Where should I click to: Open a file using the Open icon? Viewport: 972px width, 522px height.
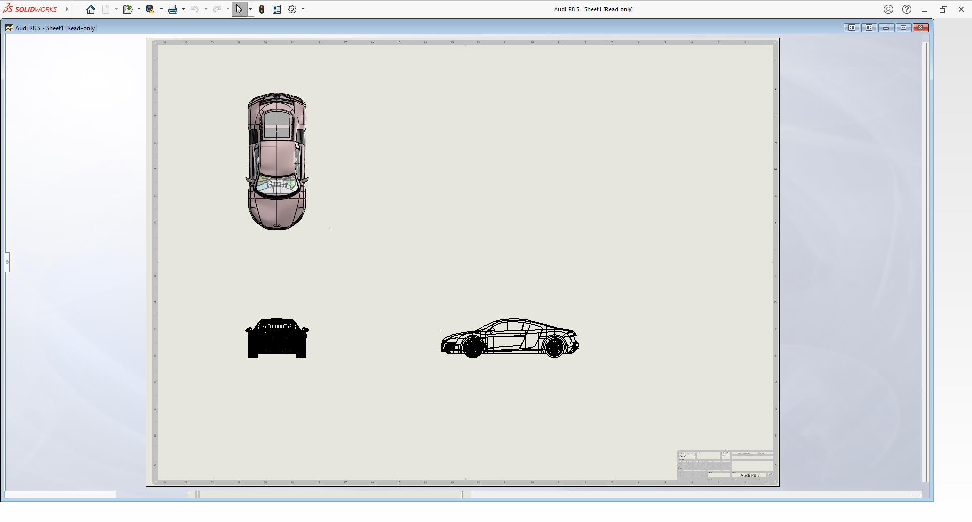(128, 9)
